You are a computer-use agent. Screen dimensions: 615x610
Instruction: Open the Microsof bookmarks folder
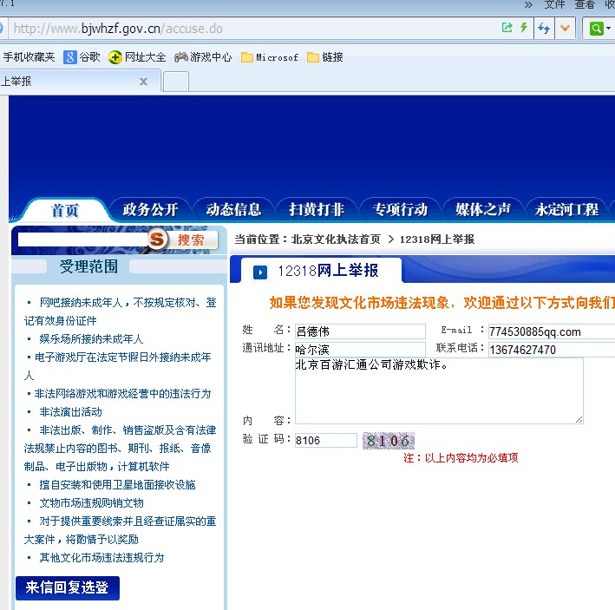tap(270, 57)
